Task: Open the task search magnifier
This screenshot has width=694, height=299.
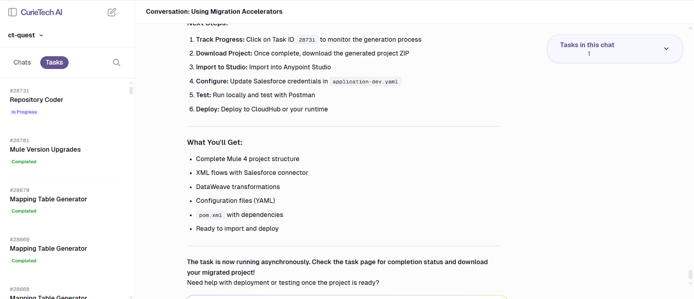Action: (116, 62)
